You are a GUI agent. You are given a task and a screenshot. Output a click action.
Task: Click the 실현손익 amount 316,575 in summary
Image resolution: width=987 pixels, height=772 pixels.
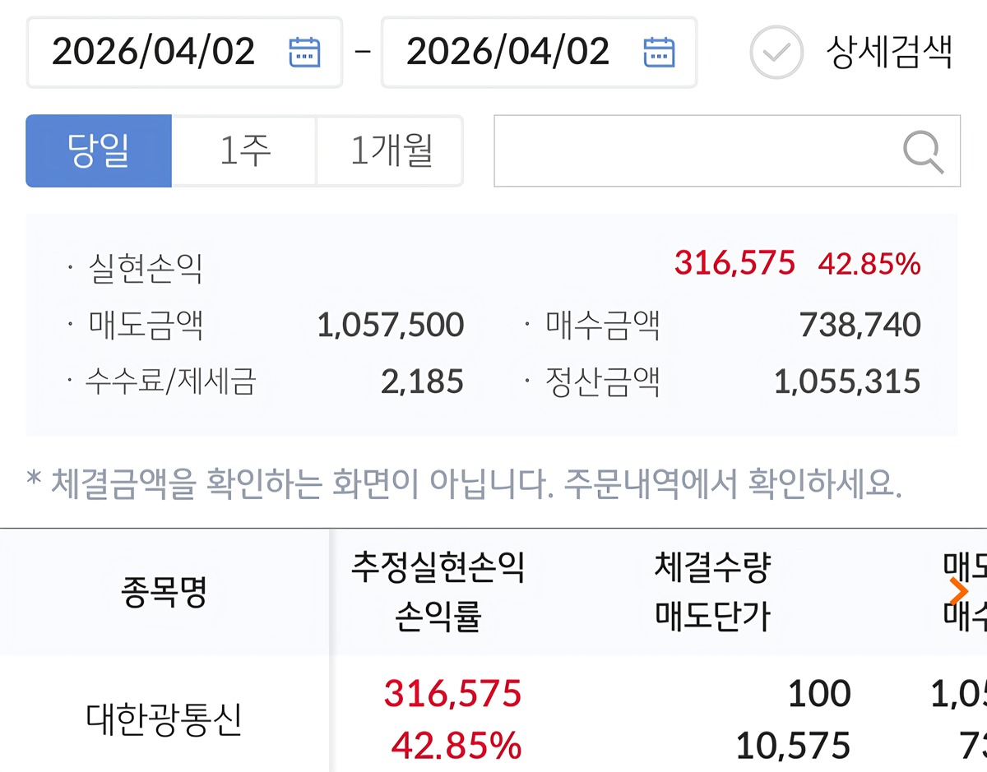734,263
